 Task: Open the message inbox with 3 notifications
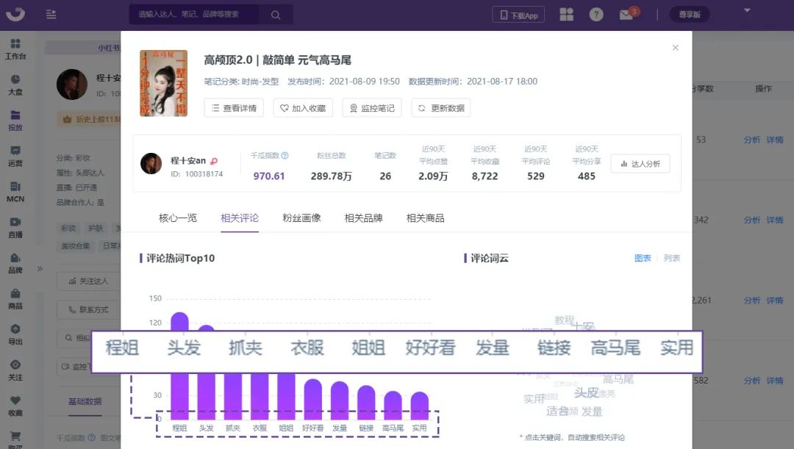(626, 14)
